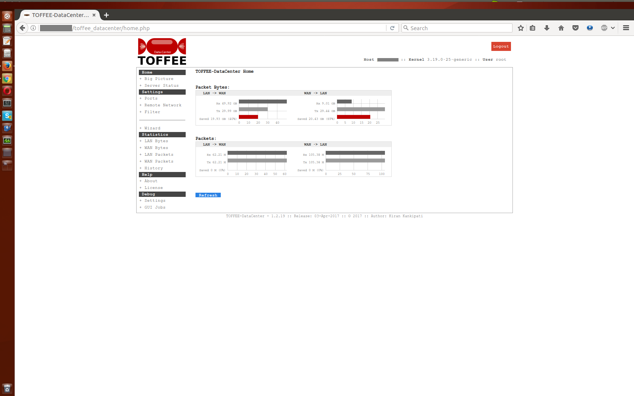Image resolution: width=634 pixels, height=396 pixels.
Task: Click the 'Kernel 3.19.0-25-generic' text
Action: [440, 60]
